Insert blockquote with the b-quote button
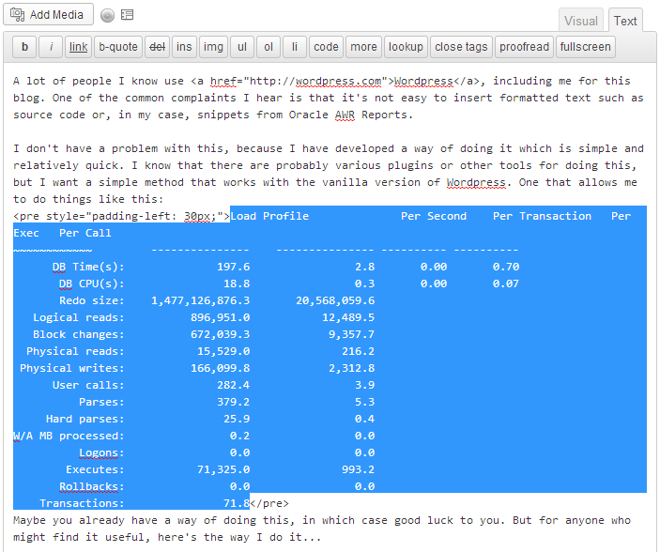This screenshot has width=660, height=552. coord(117,47)
